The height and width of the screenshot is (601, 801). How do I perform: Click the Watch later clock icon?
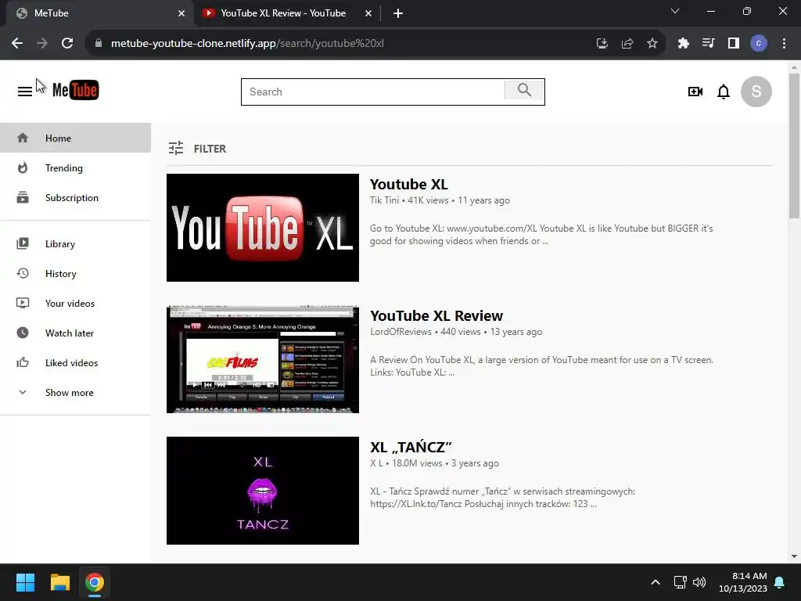click(x=23, y=333)
